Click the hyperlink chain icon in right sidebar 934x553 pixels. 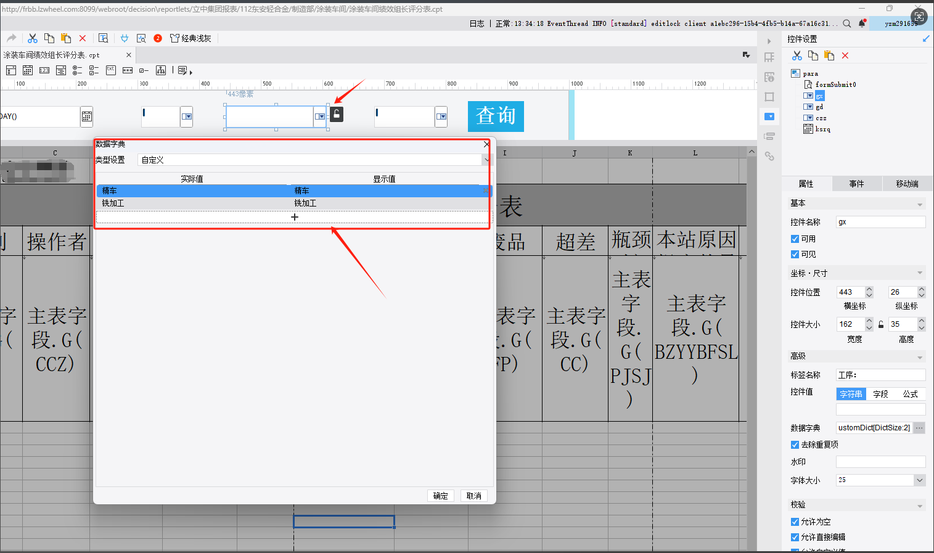769,156
